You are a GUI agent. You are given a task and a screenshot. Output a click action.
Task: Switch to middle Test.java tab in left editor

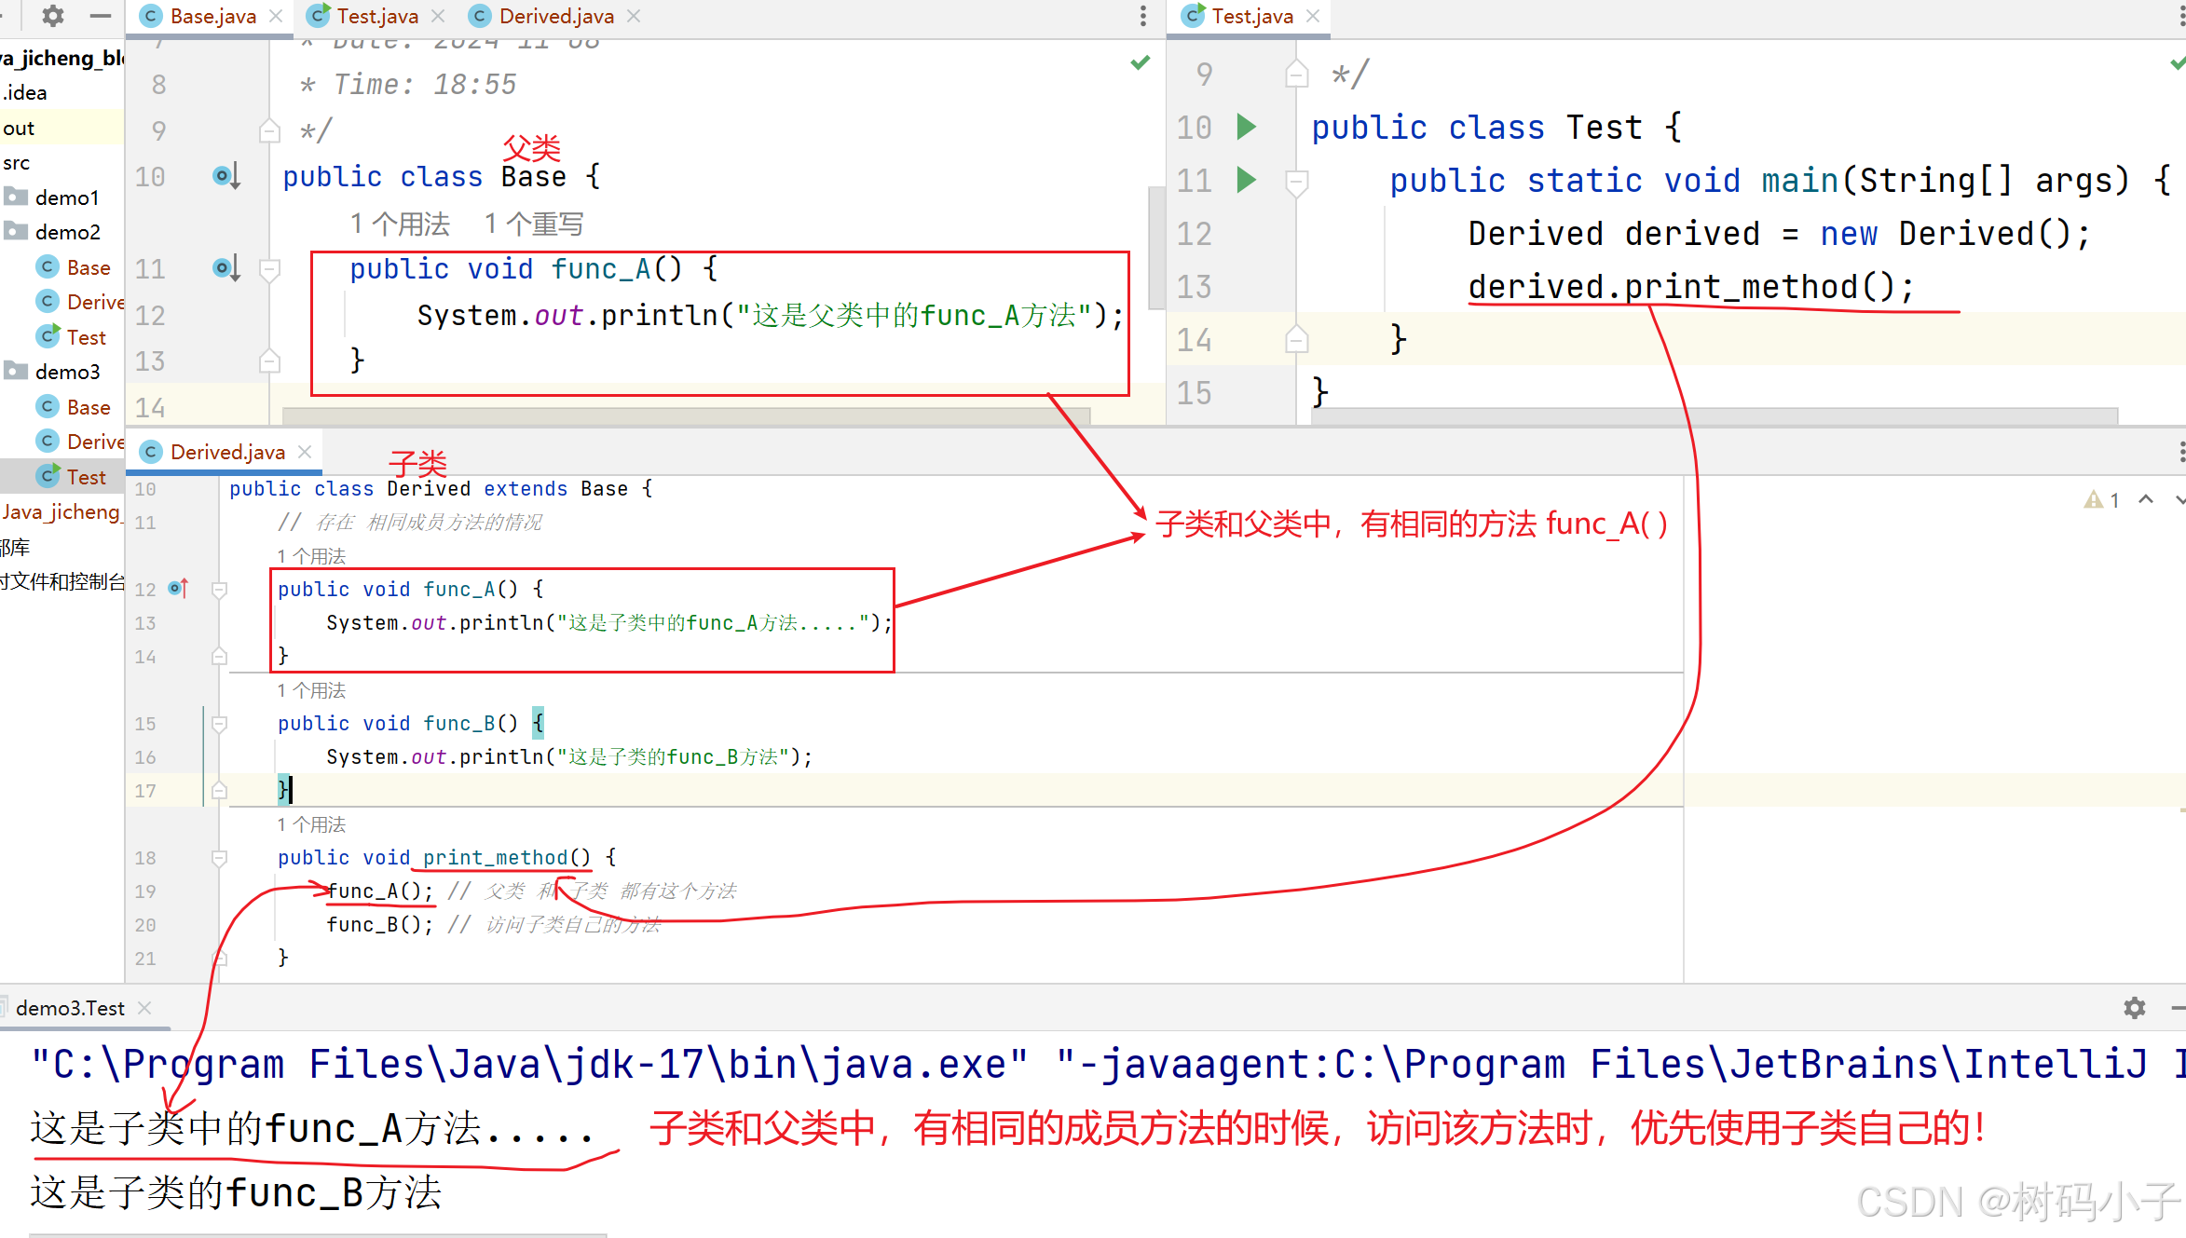coord(376,16)
